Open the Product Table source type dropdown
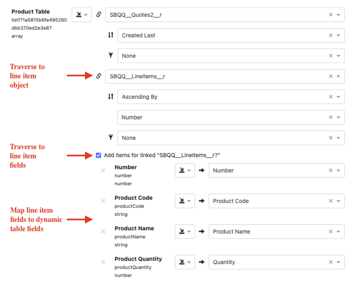 coord(82,15)
